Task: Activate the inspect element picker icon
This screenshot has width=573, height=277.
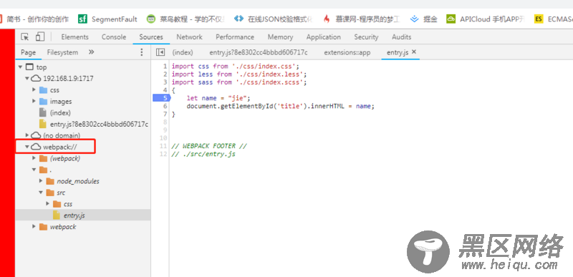Action: pos(25,37)
